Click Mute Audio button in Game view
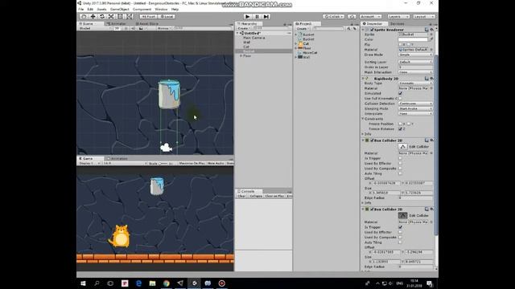The image size is (515, 289). [x=216, y=163]
